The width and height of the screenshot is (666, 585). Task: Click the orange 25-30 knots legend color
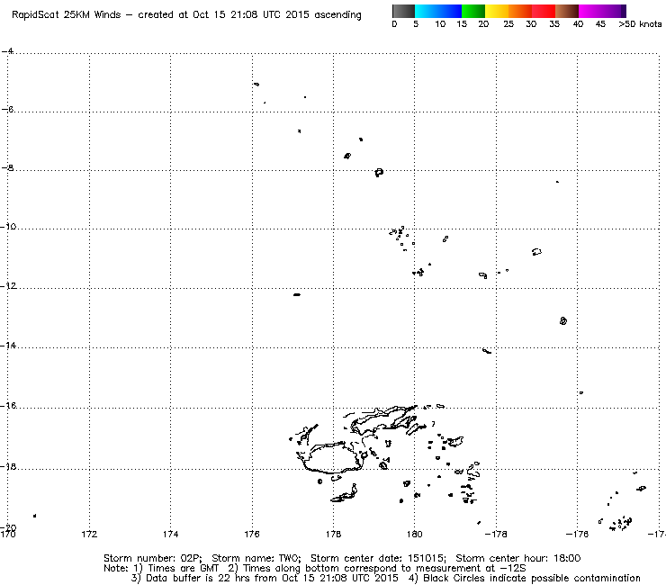pyautogui.click(x=520, y=11)
